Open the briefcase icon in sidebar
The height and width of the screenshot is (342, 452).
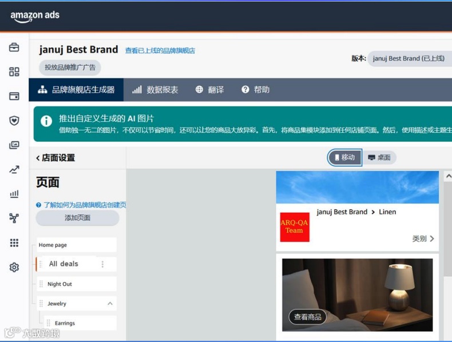pyautogui.click(x=14, y=47)
